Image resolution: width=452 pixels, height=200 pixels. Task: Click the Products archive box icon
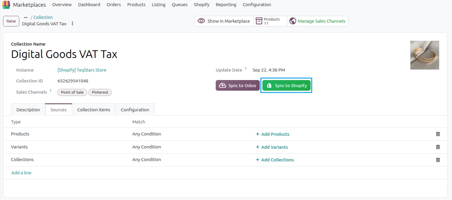[x=259, y=21]
